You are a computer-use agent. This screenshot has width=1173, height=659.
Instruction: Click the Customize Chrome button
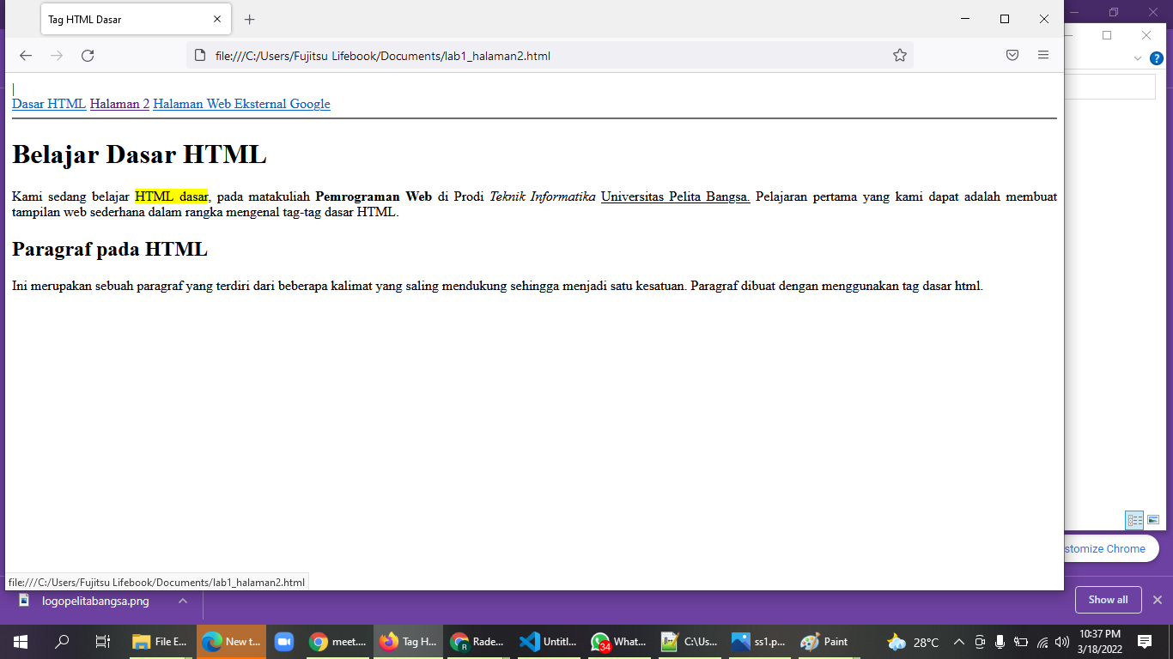(1111, 548)
